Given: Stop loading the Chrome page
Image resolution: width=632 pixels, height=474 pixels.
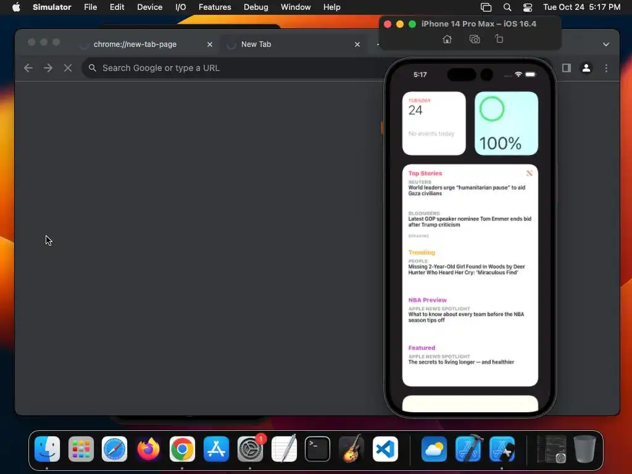Looking at the screenshot, I should (68, 68).
